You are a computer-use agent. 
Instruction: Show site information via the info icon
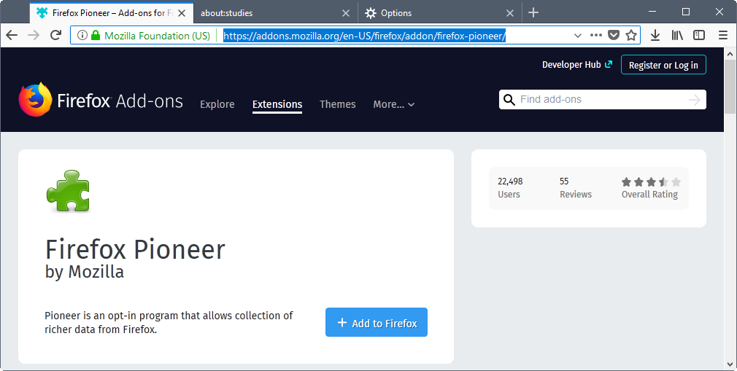[x=82, y=35]
